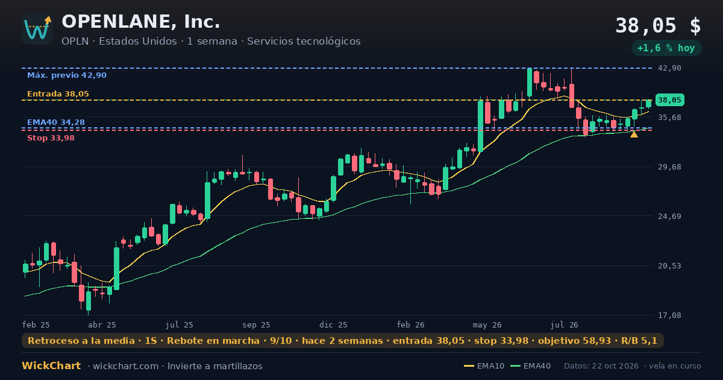
Task: Click the jul 26 date axis label
Action: [x=565, y=325]
